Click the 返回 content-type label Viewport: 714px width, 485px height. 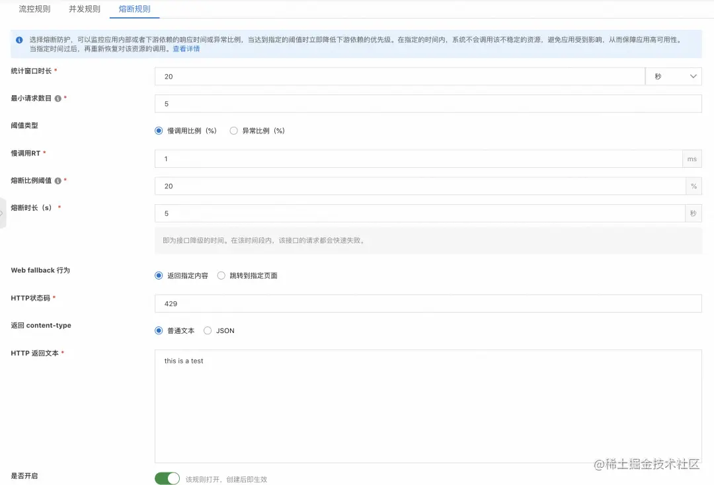coord(41,325)
